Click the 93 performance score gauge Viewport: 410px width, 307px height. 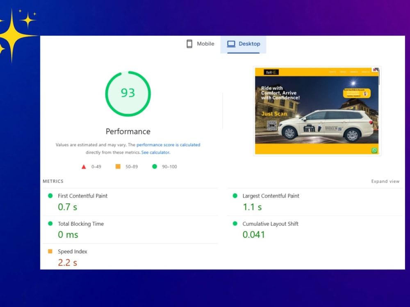128,94
